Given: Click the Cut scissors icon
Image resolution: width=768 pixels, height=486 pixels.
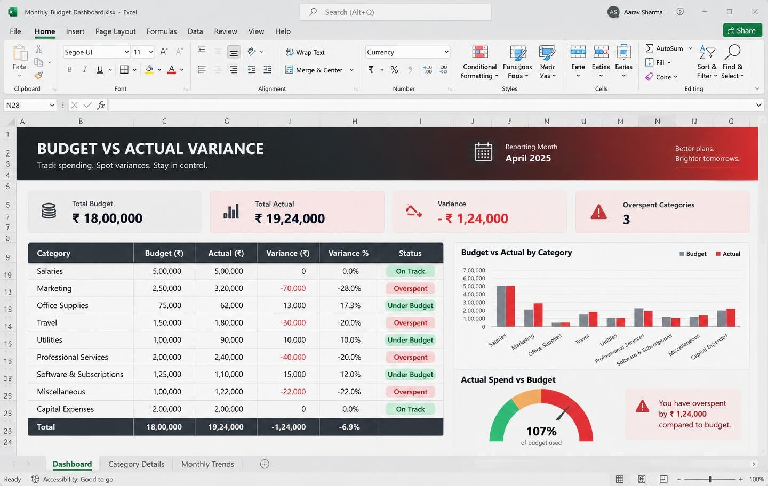Looking at the screenshot, I should coord(38,49).
